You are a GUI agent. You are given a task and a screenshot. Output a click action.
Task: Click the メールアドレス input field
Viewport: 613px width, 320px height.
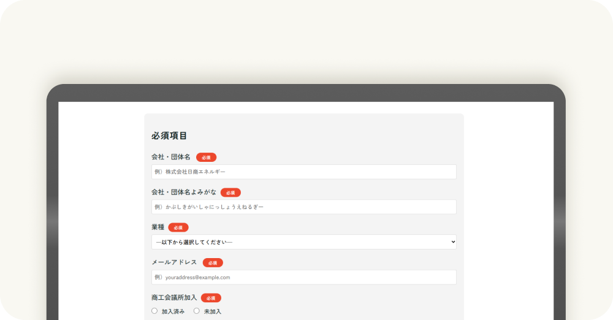[x=303, y=277]
